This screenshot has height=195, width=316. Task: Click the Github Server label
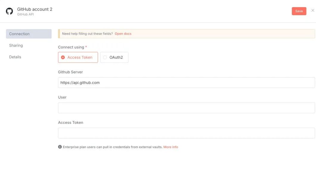click(x=70, y=72)
